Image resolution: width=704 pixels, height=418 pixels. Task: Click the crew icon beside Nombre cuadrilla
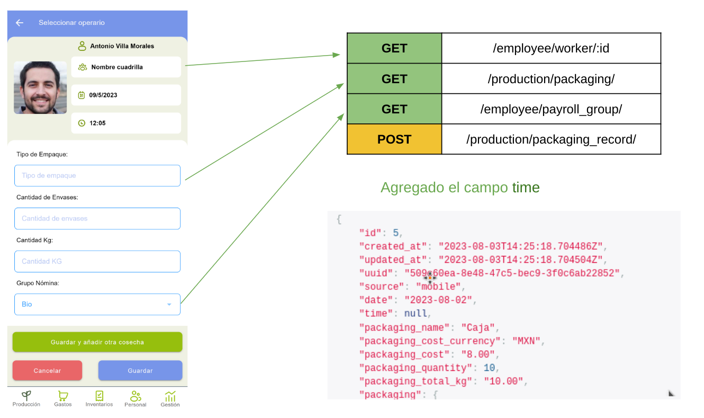pos(82,67)
